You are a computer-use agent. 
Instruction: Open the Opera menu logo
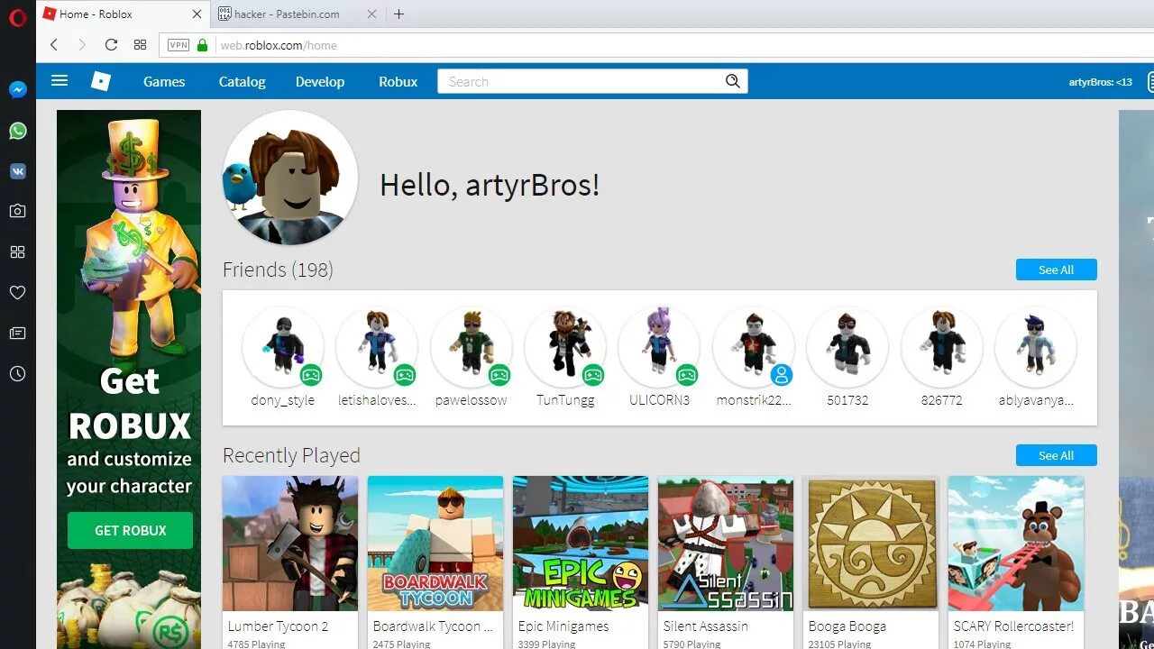[x=17, y=17]
